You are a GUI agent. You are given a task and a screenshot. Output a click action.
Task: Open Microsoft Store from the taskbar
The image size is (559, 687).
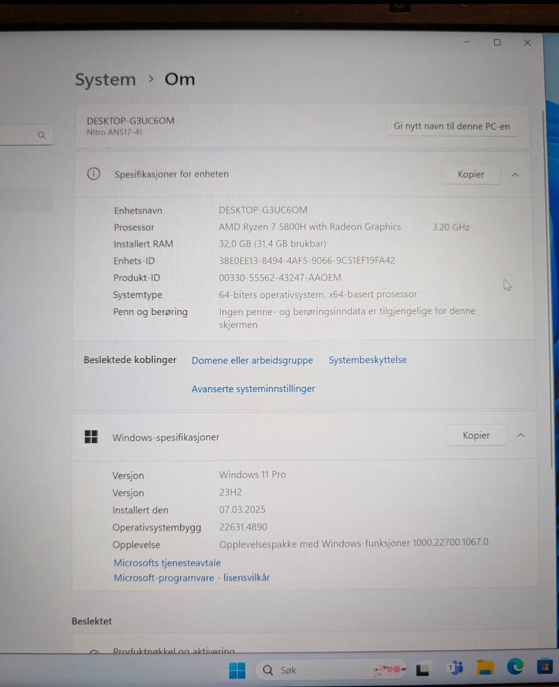[544, 666]
